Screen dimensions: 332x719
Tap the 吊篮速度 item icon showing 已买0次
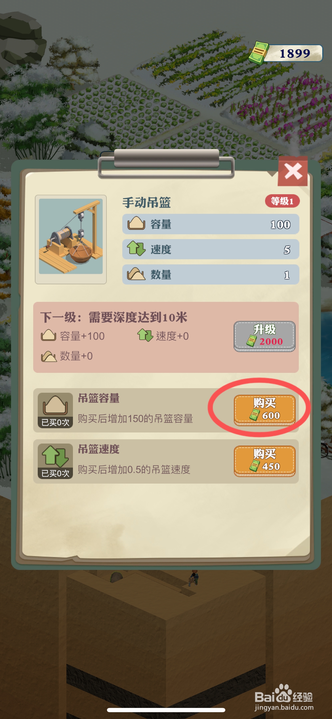[x=55, y=461]
